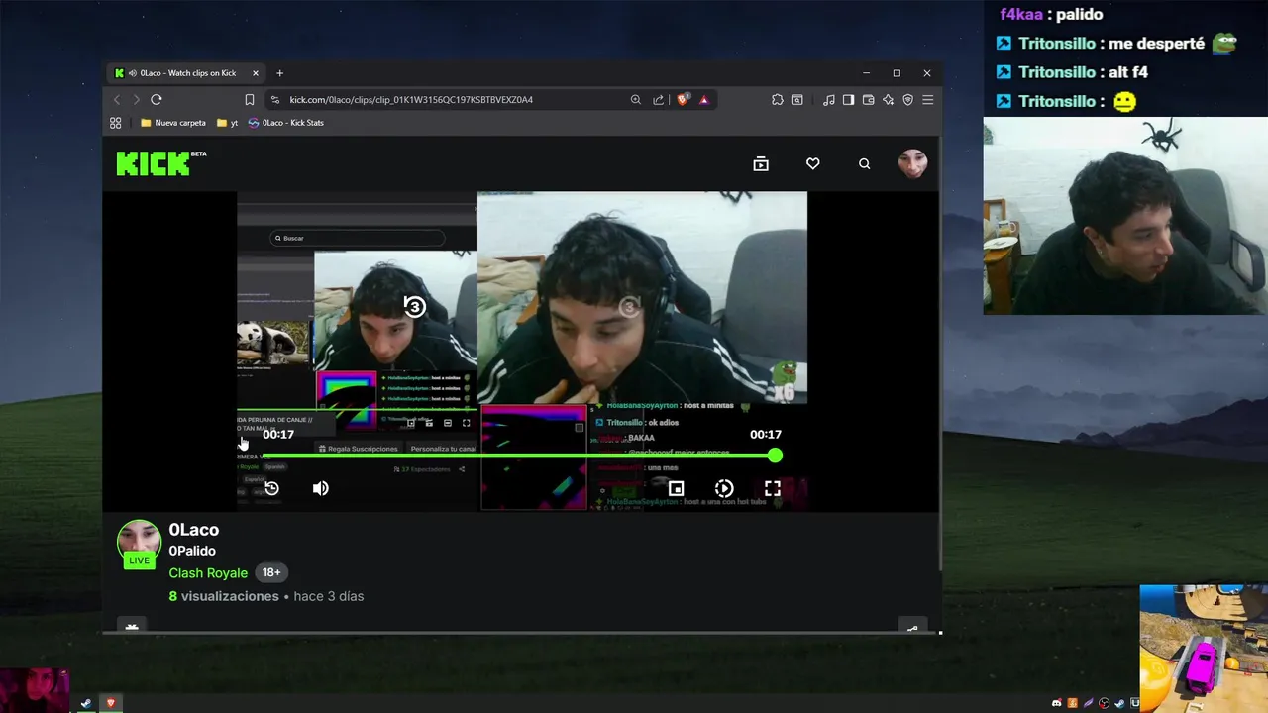
Task: Open Kick's browse clips icon in header
Action: [x=761, y=164]
